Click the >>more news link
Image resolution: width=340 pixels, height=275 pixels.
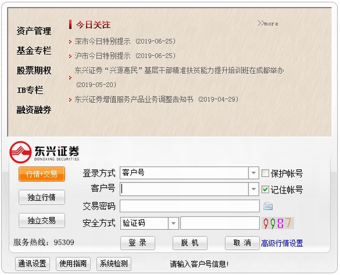[x=268, y=23]
